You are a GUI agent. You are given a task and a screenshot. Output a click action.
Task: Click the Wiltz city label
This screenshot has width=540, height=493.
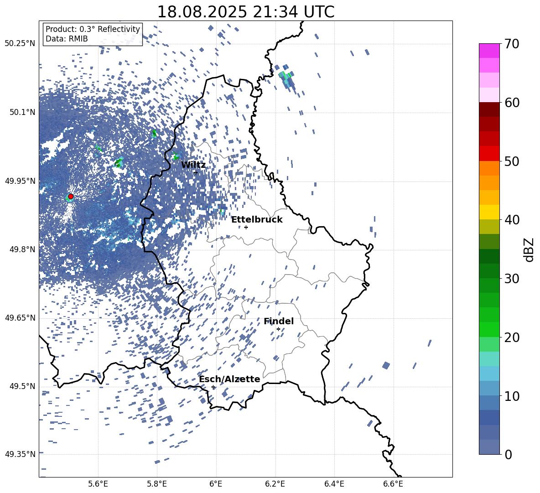[x=193, y=165]
